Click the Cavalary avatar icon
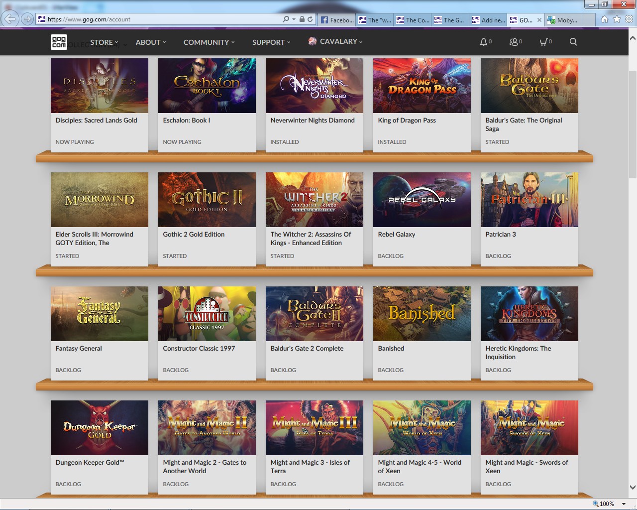The width and height of the screenshot is (637, 510). (312, 41)
